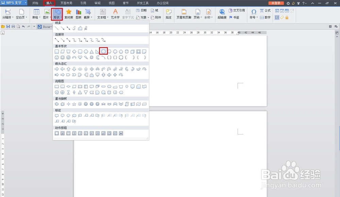
Task: Choose the flowchart process rectangle
Action: [x=56, y=87]
